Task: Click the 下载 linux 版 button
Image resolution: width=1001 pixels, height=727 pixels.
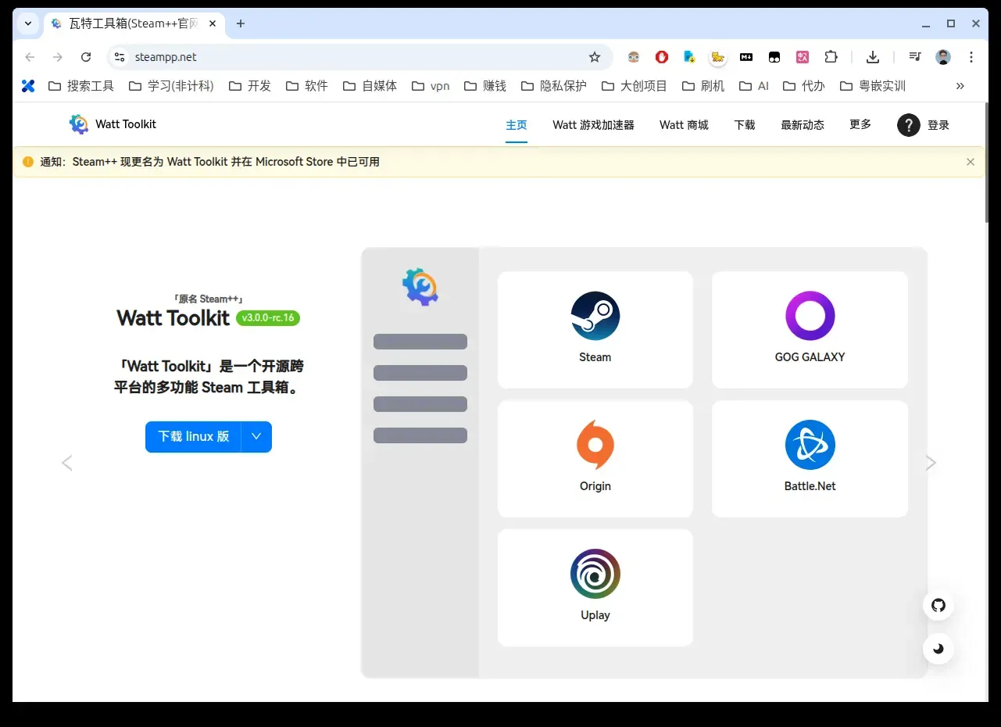Action: pos(193,437)
